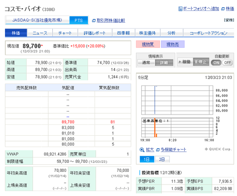Open the 評価レポート tab
The width and height of the screenshot is (237, 196).
(95, 33)
